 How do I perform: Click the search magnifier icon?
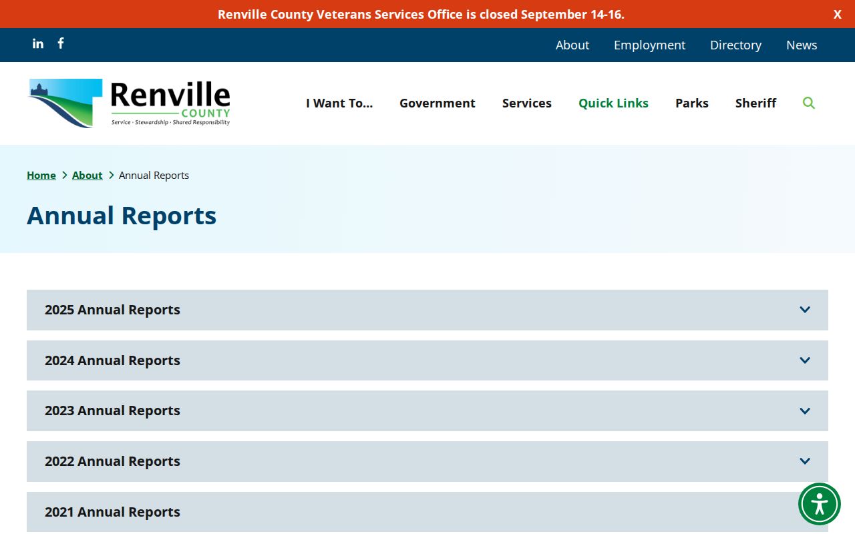pyautogui.click(x=809, y=103)
